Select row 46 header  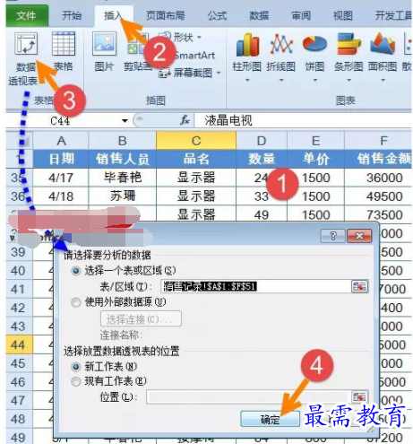point(19,382)
